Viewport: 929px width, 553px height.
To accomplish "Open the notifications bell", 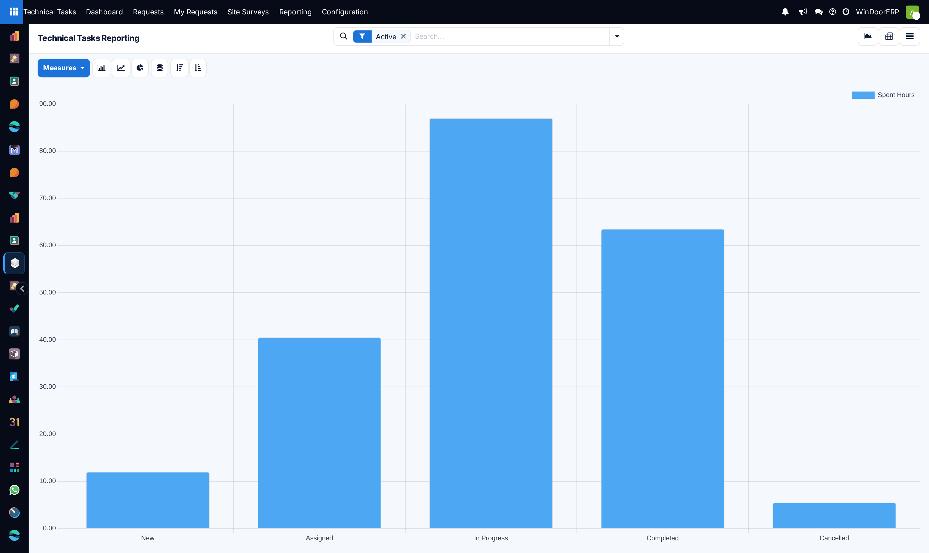I will click(785, 12).
